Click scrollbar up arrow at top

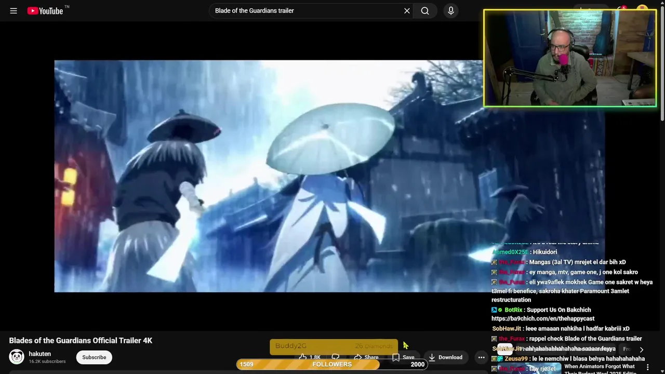[661, 3]
